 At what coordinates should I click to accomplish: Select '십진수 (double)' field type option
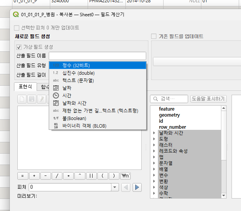97,73
